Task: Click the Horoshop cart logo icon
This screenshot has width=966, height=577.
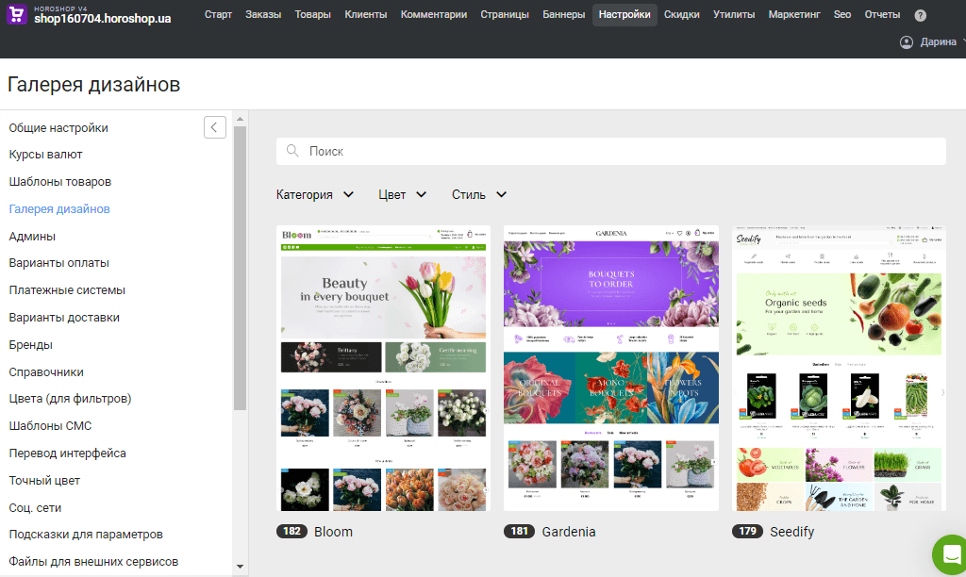Action: coord(17,15)
